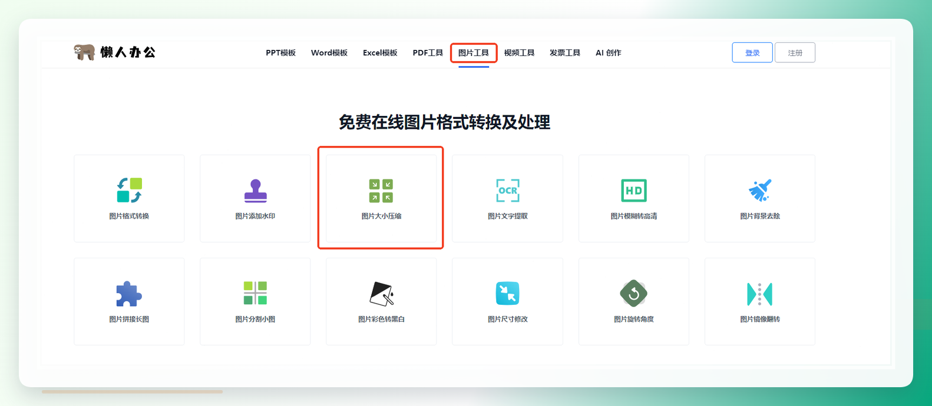Click the 图片文字提取 label

pos(508,216)
